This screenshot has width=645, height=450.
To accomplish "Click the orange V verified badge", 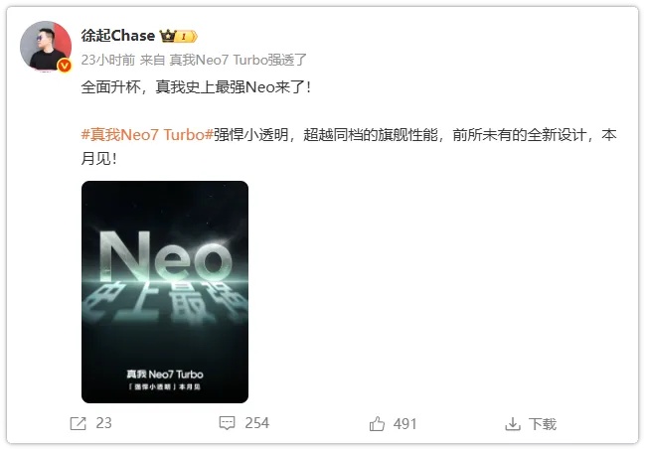I will (x=65, y=66).
